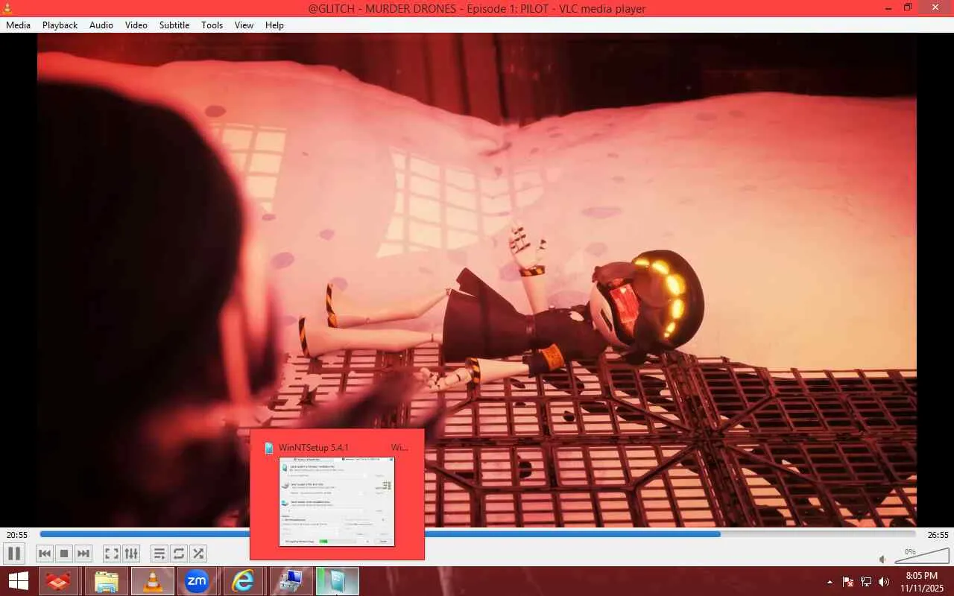Restore down the VLC window

[908, 7]
